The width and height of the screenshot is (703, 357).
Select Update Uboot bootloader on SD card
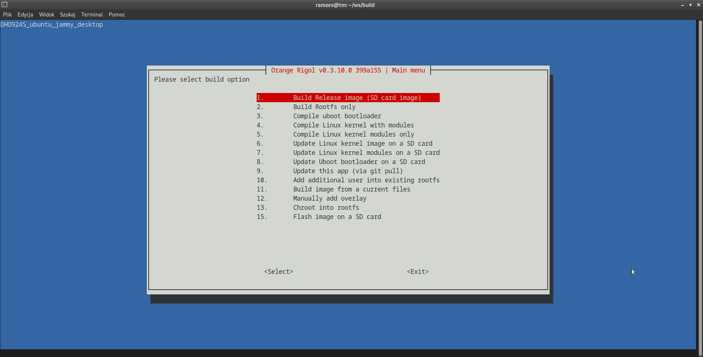click(x=348, y=162)
